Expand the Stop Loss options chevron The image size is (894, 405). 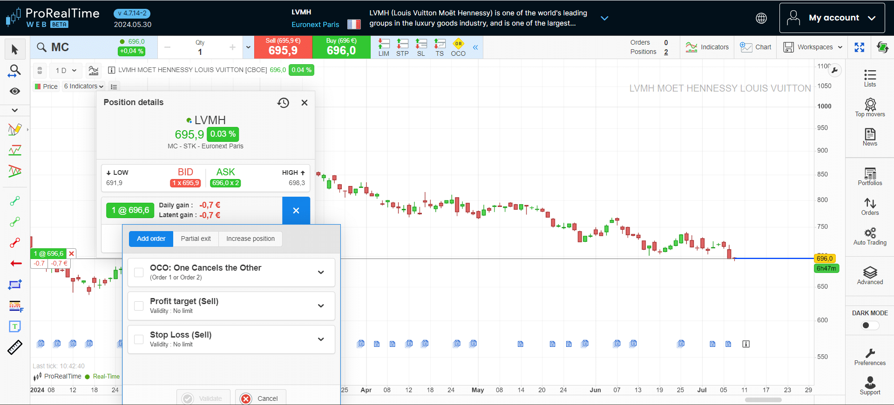(321, 339)
